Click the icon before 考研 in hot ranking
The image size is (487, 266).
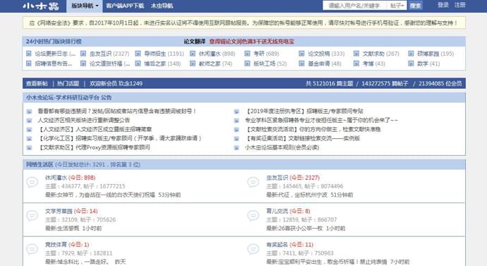click(247, 54)
